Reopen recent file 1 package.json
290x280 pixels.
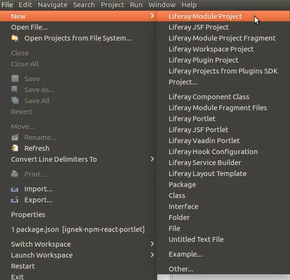click(78, 229)
